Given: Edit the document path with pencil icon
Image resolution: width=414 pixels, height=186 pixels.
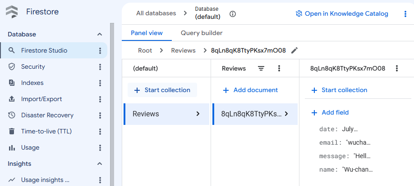Looking at the screenshot, I should pos(294,50).
